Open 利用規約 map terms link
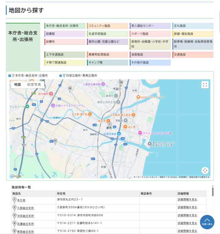The image size is (220, 234). tap(183, 177)
